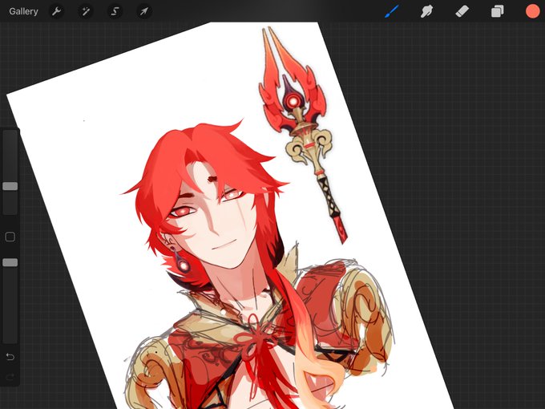
Task: Open the Layers panel
Action: [498, 11]
